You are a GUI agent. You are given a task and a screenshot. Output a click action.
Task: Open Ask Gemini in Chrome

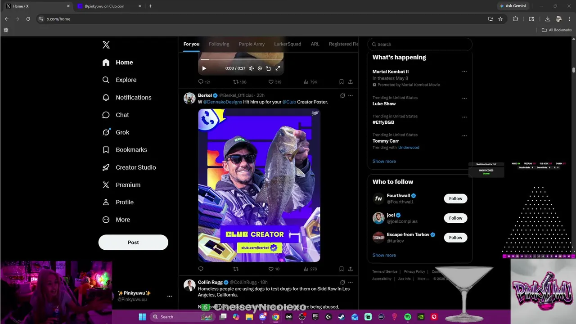coord(512,6)
